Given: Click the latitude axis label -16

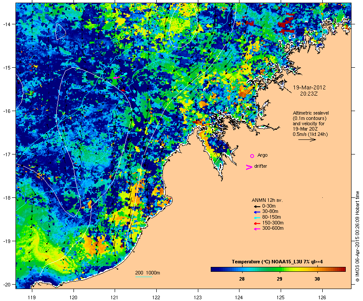Looking at the screenshot, I should point(6,111).
